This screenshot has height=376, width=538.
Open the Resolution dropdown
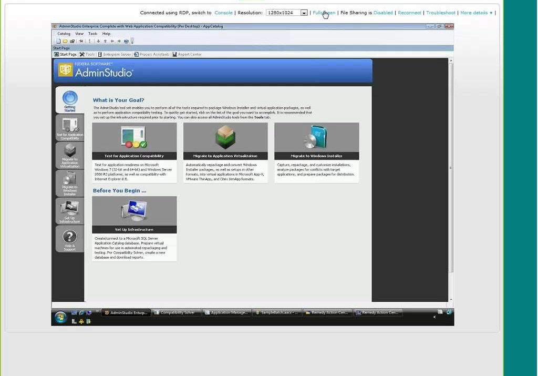tap(304, 13)
